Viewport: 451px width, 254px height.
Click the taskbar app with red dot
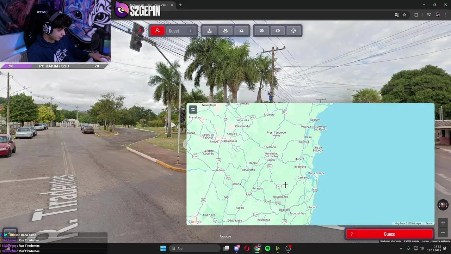[x=288, y=248]
